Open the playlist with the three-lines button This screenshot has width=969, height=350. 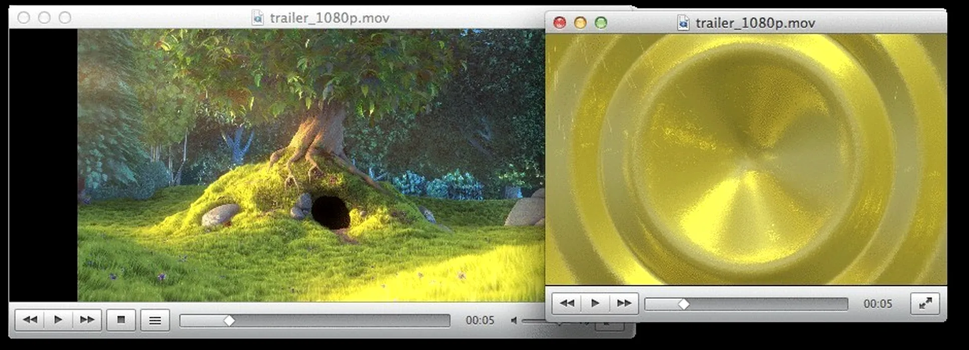pyautogui.click(x=155, y=320)
